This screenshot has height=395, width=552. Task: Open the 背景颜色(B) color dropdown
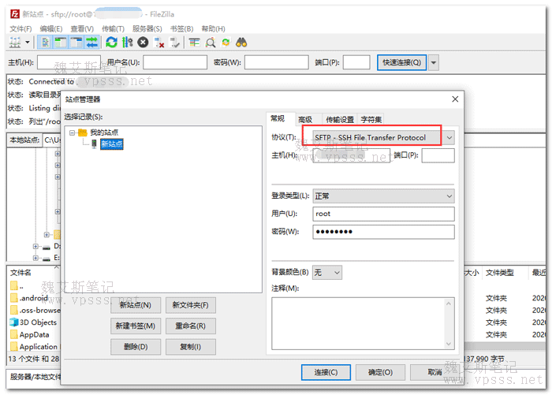(x=327, y=272)
